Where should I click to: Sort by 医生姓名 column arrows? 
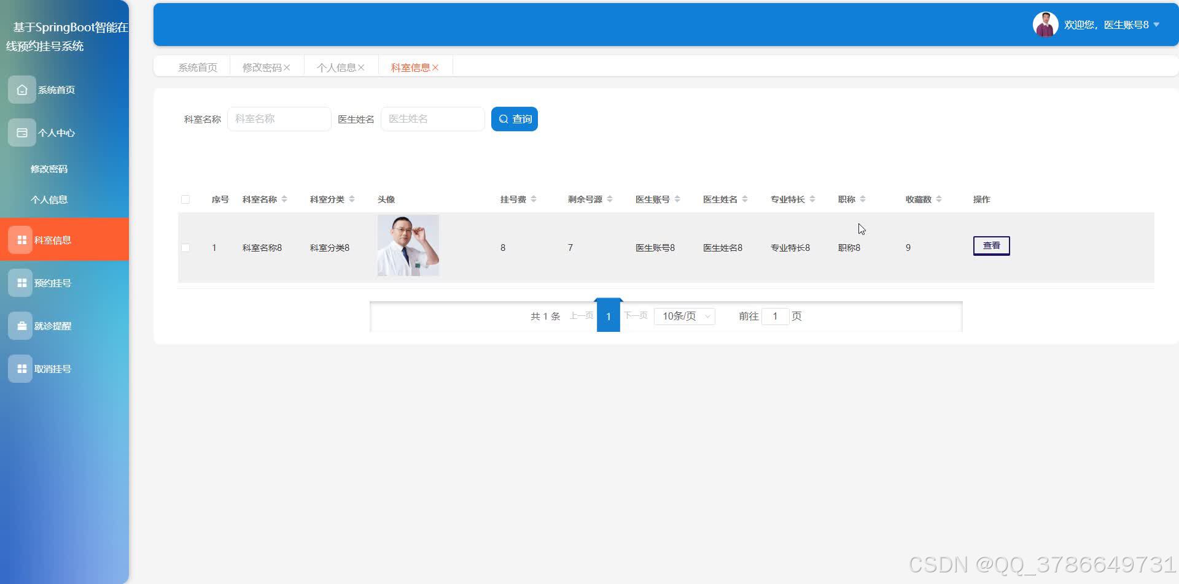tap(745, 199)
